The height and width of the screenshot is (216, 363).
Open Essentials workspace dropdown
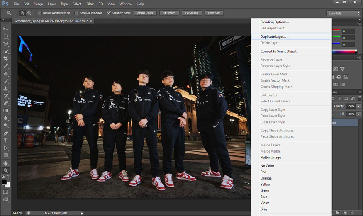[344, 13]
